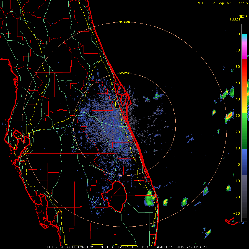The image size is (249, 249).
Task: Click the SUPER-RESOLUTION BASE REFLECTIVITY caption text
Action: tap(87, 247)
